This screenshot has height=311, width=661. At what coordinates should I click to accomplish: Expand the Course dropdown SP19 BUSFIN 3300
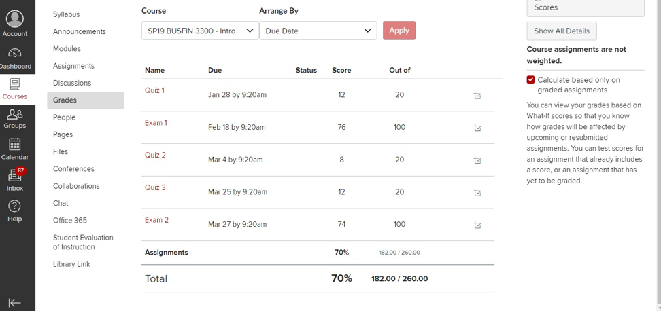pos(200,31)
